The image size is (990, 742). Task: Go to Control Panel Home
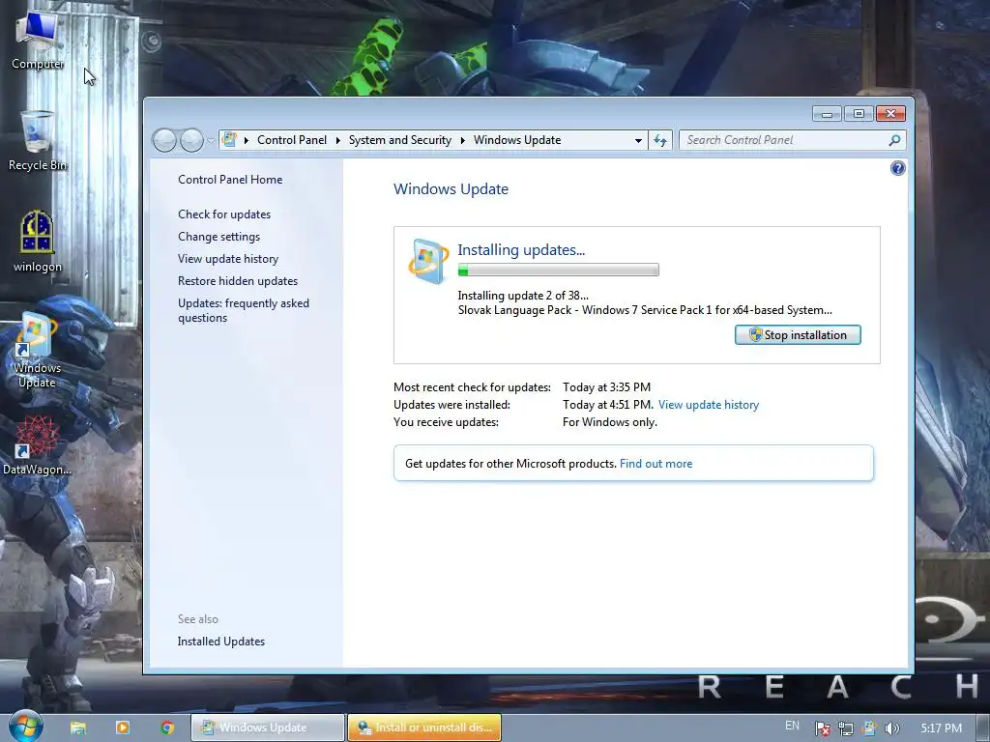tap(230, 180)
